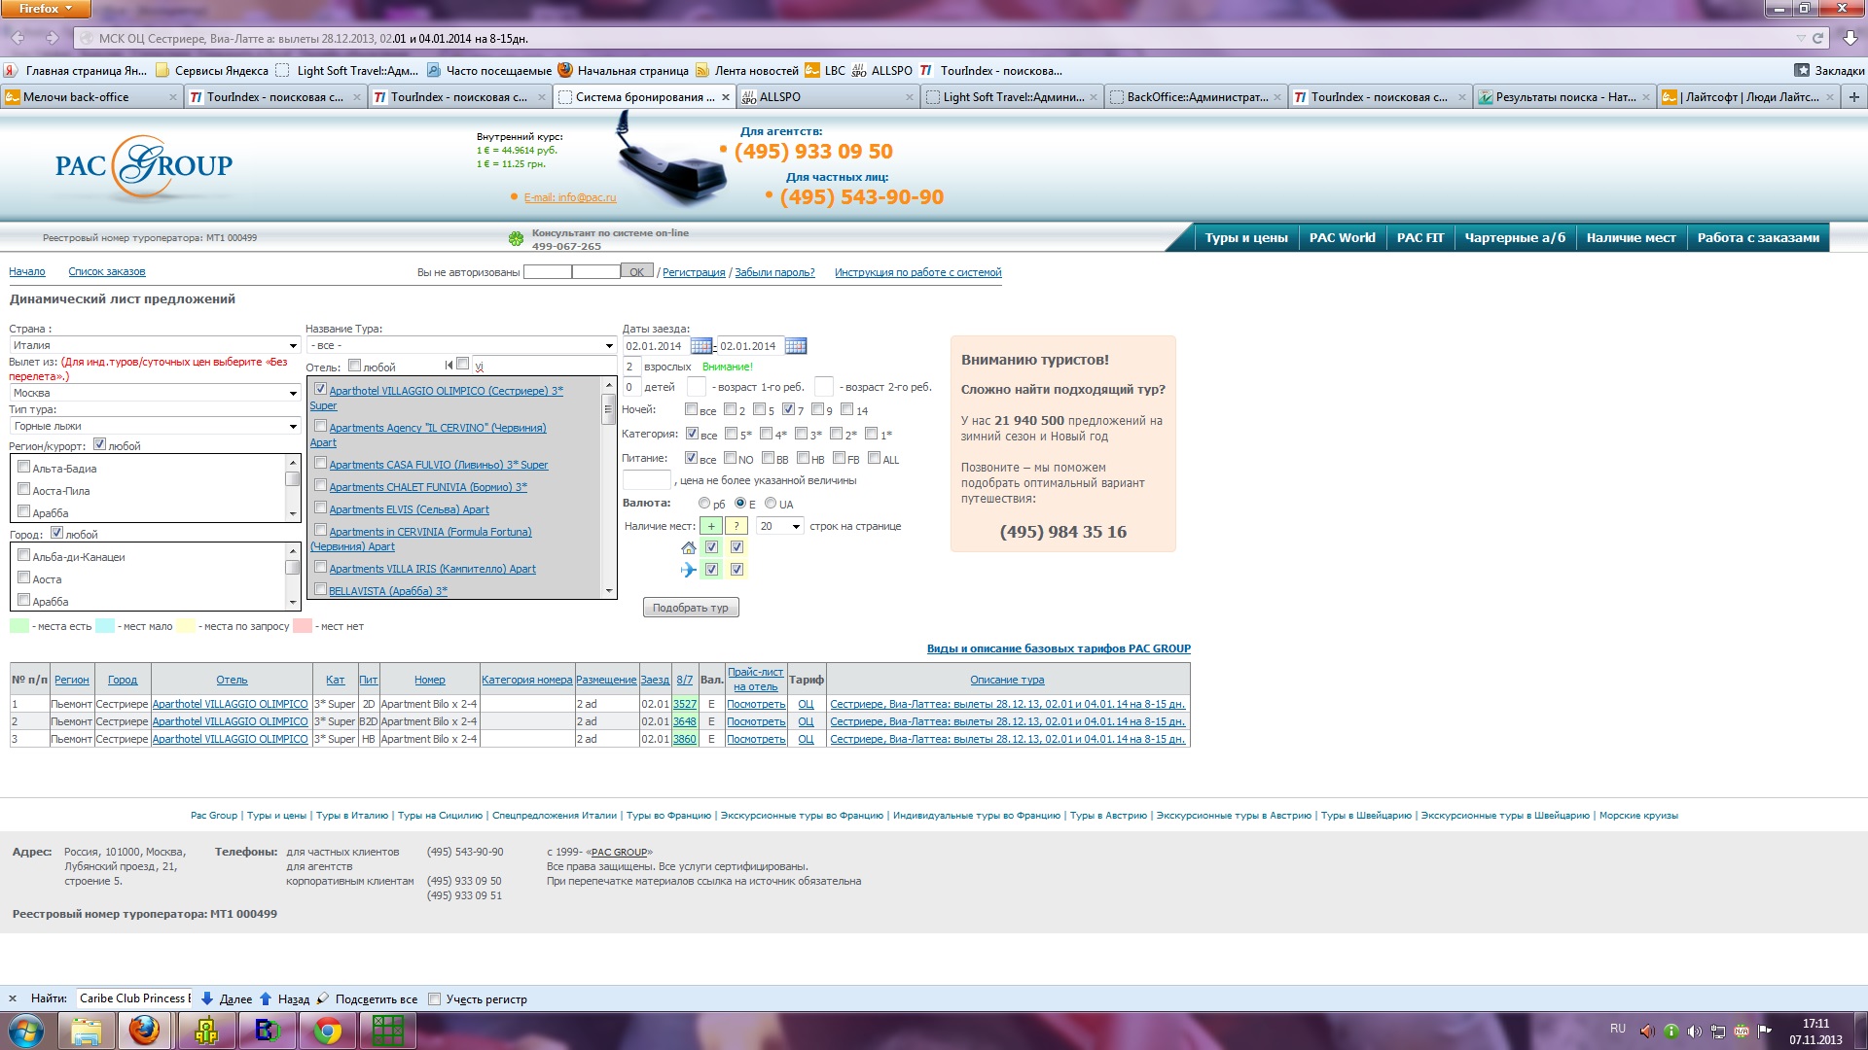
Task: Open the Чартерные а/б menu item
Action: (x=1514, y=238)
